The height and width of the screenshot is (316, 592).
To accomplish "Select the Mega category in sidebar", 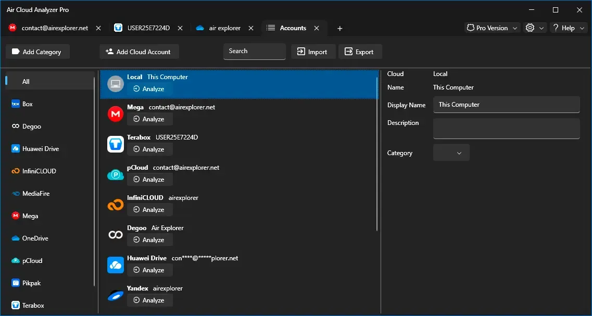I will (50, 216).
